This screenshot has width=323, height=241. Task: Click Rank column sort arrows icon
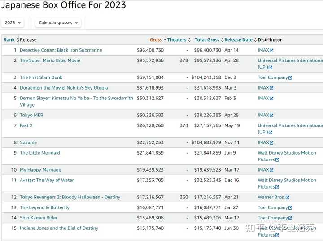click(17, 40)
